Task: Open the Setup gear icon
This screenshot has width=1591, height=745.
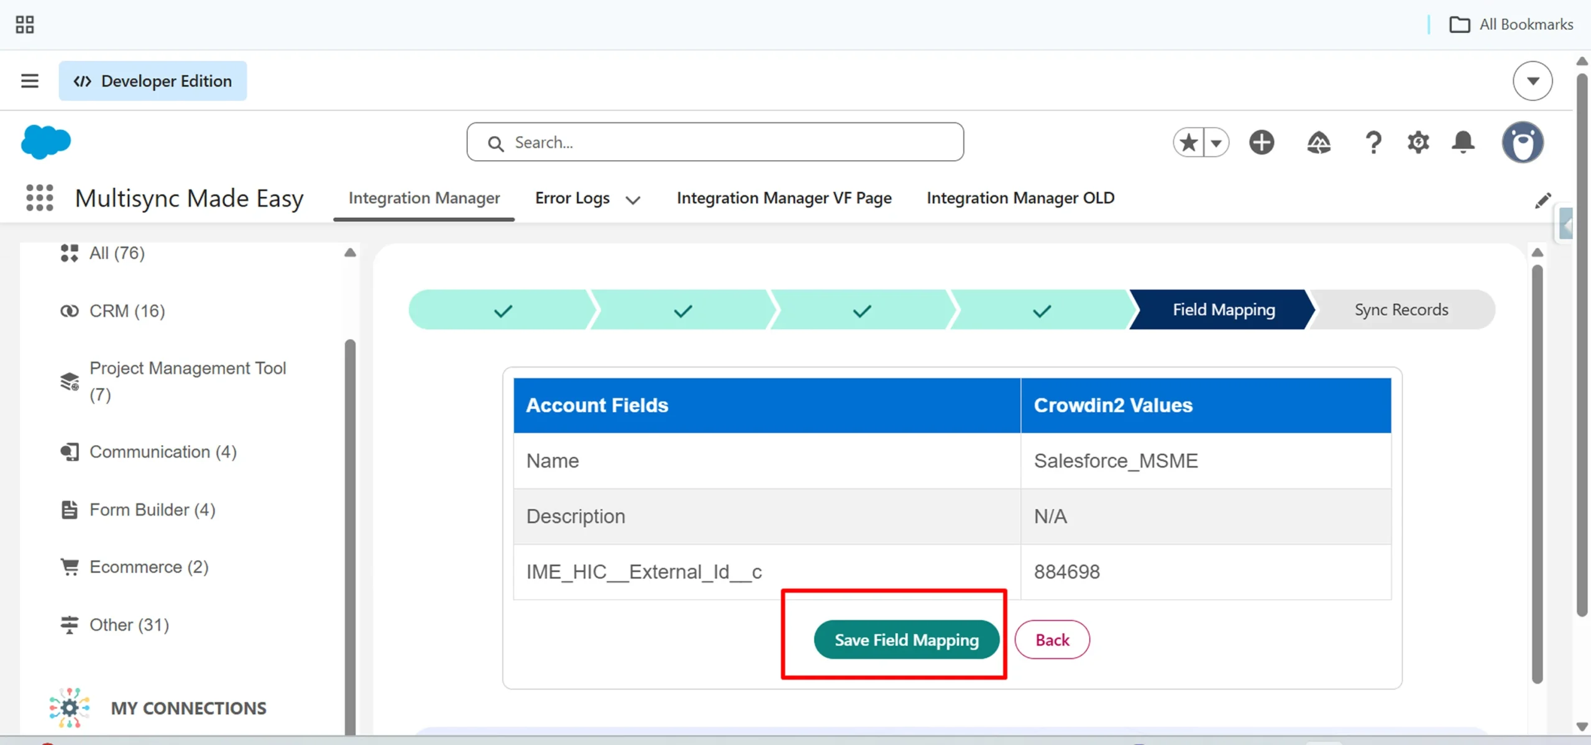Action: (x=1418, y=142)
